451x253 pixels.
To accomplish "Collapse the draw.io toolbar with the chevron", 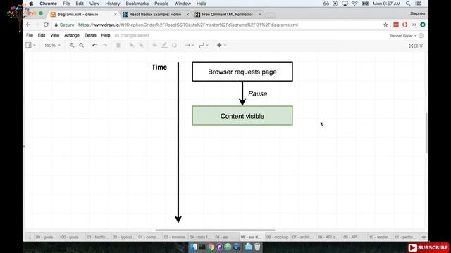I will tap(421, 46).
